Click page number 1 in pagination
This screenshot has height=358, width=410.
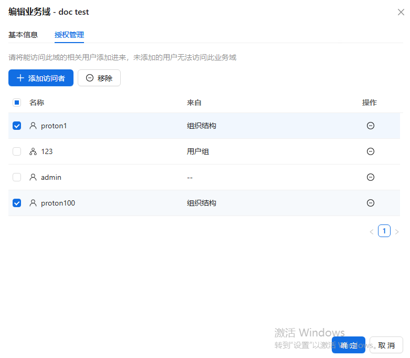pos(384,231)
